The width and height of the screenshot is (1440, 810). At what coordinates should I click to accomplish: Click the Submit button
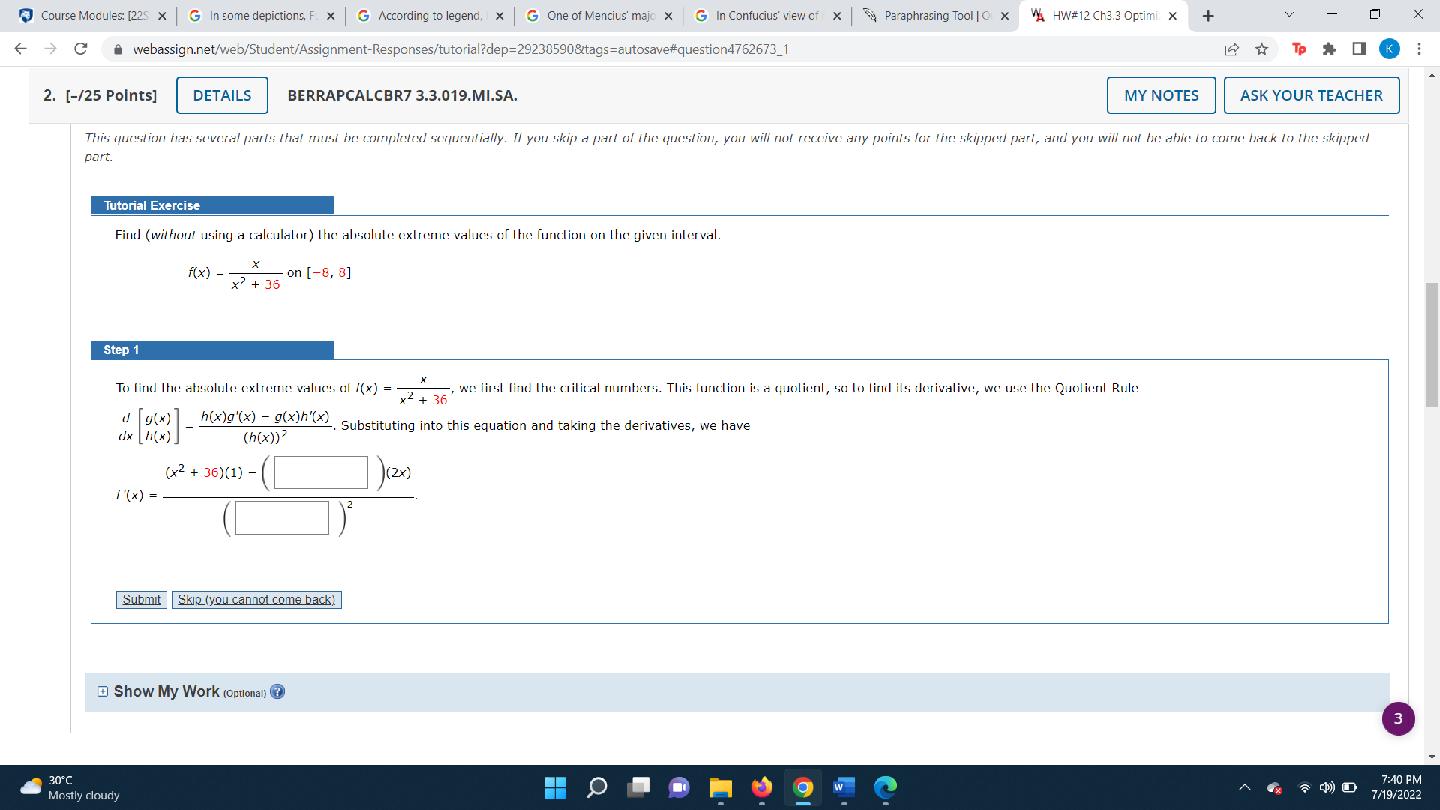pyautogui.click(x=141, y=600)
